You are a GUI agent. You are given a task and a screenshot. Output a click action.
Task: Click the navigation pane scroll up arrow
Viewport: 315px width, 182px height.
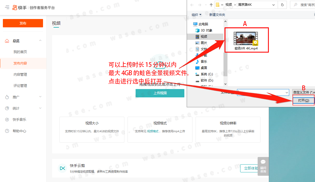pos(226,21)
